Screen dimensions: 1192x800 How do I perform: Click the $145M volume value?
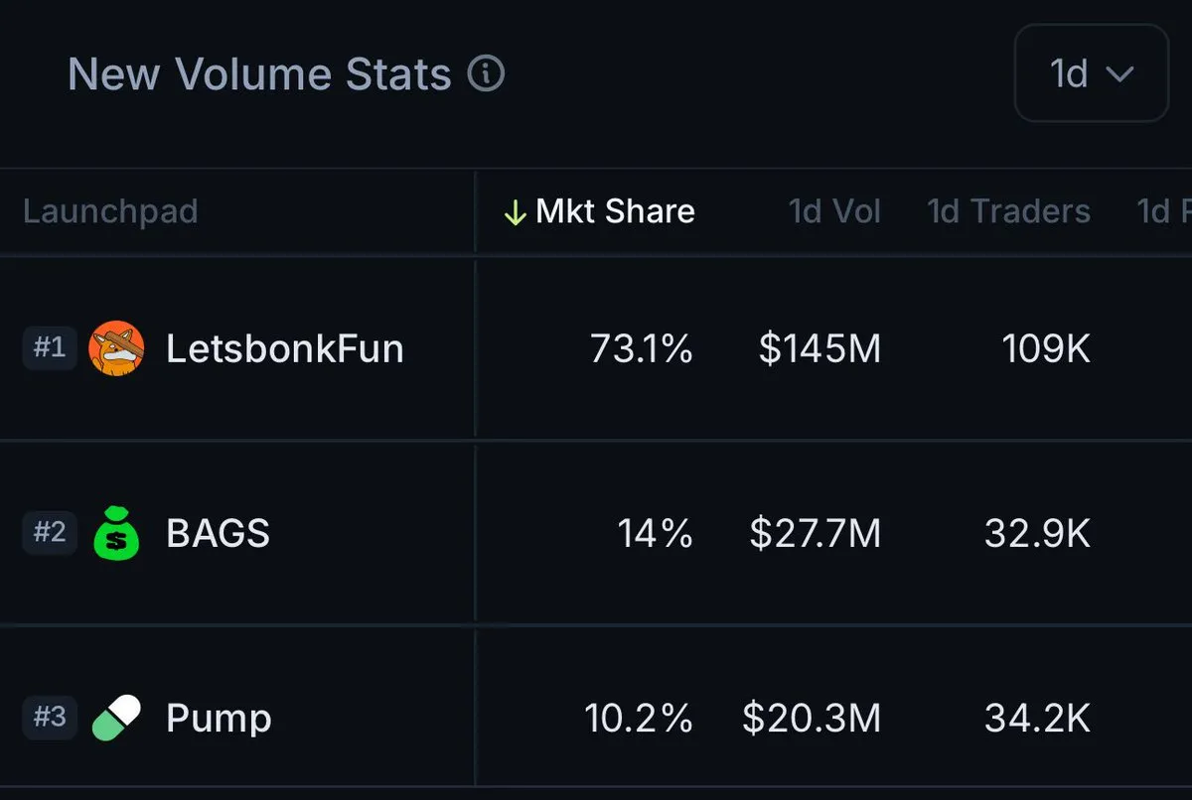pos(819,348)
